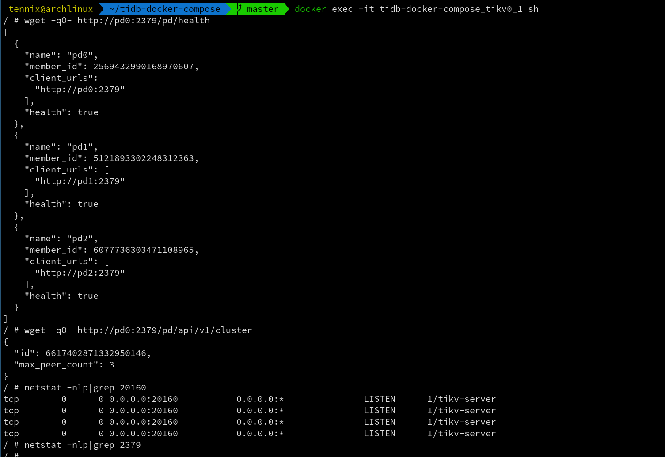
Task: Click the cluster id 6617402871332950146
Action: (96, 353)
